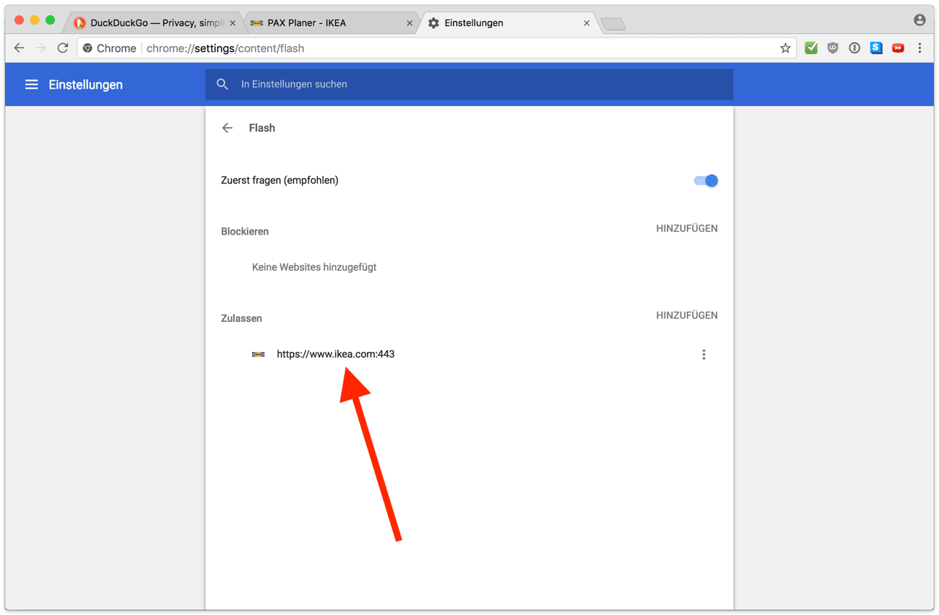This screenshot has width=939, height=615.
Task: Disable the Zuerst fragen toggle
Action: [x=705, y=180]
